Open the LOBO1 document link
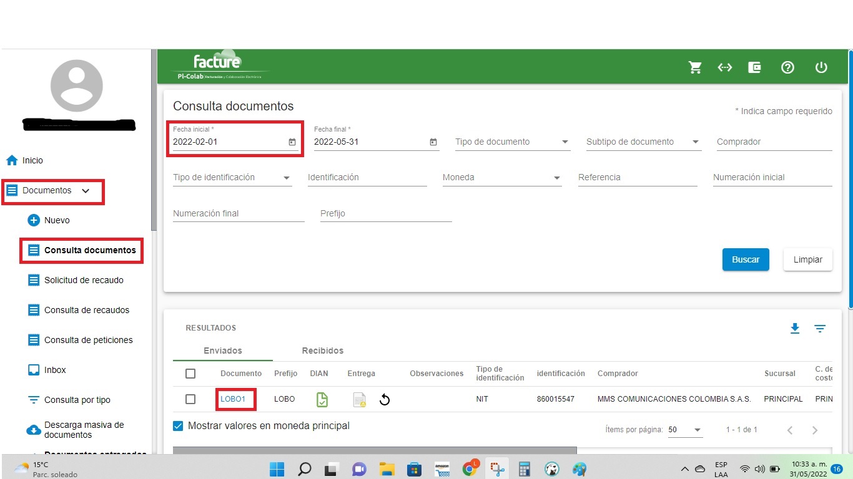 pos(233,399)
